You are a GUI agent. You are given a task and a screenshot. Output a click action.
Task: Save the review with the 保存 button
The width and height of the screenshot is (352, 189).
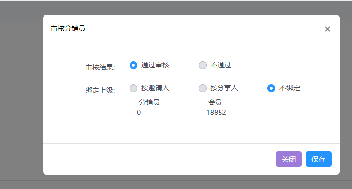pyautogui.click(x=318, y=159)
